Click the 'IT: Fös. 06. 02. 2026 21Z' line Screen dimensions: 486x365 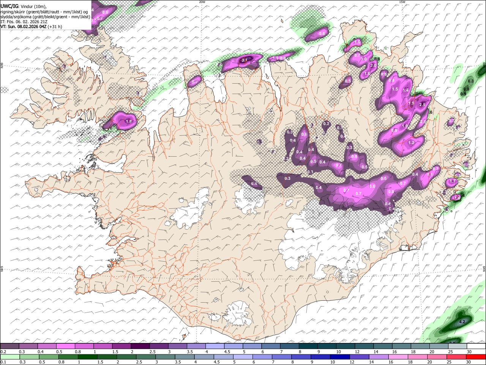click(24, 22)
